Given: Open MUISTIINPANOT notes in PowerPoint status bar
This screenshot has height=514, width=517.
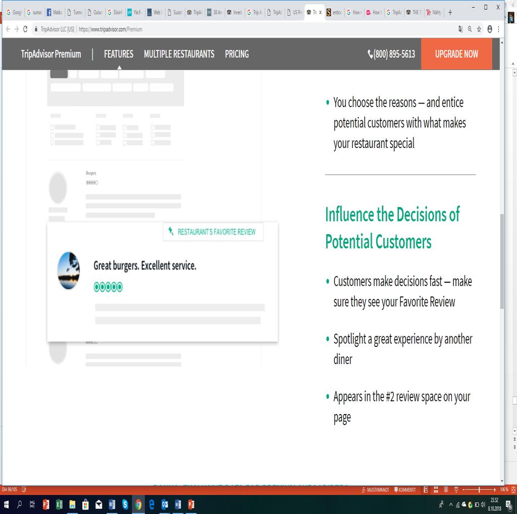Looking at the screenshot, I should (375, 490).
